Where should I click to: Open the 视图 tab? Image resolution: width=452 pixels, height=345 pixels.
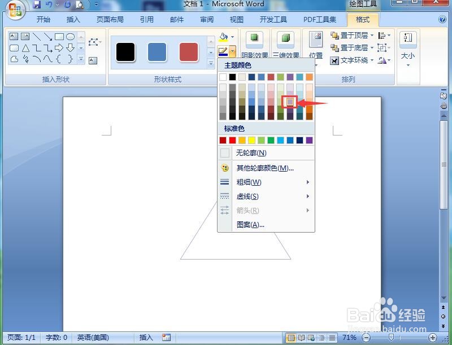pyautogui.click(x=236, y=20)
